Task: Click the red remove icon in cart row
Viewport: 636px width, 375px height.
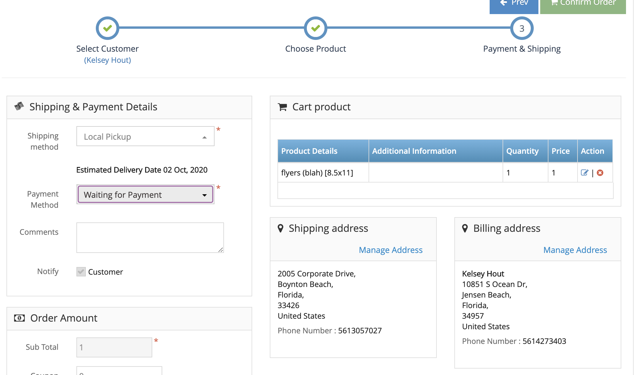Action: coord(600,173)
